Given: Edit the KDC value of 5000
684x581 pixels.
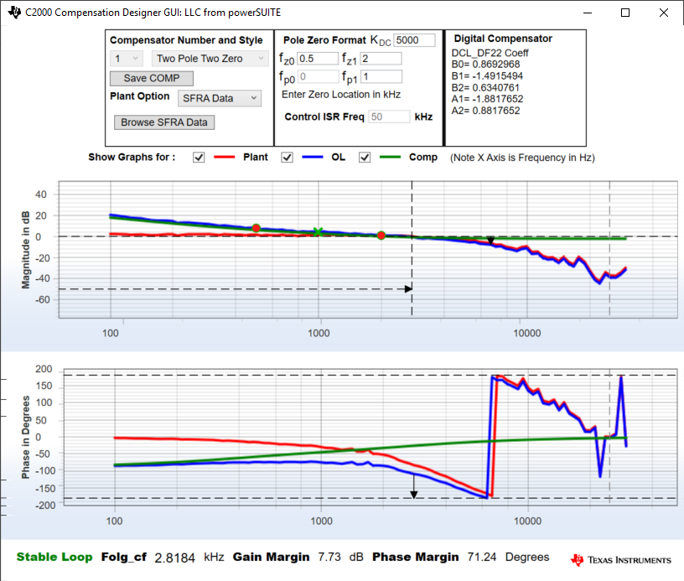Looking at the screenshot, I should tap(417, 39).
